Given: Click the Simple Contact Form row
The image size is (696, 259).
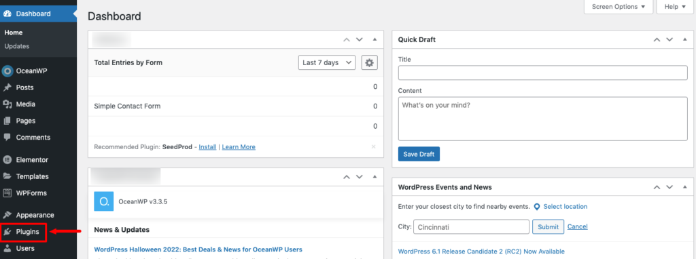Looking at the screenshot, I should point(236,106).
